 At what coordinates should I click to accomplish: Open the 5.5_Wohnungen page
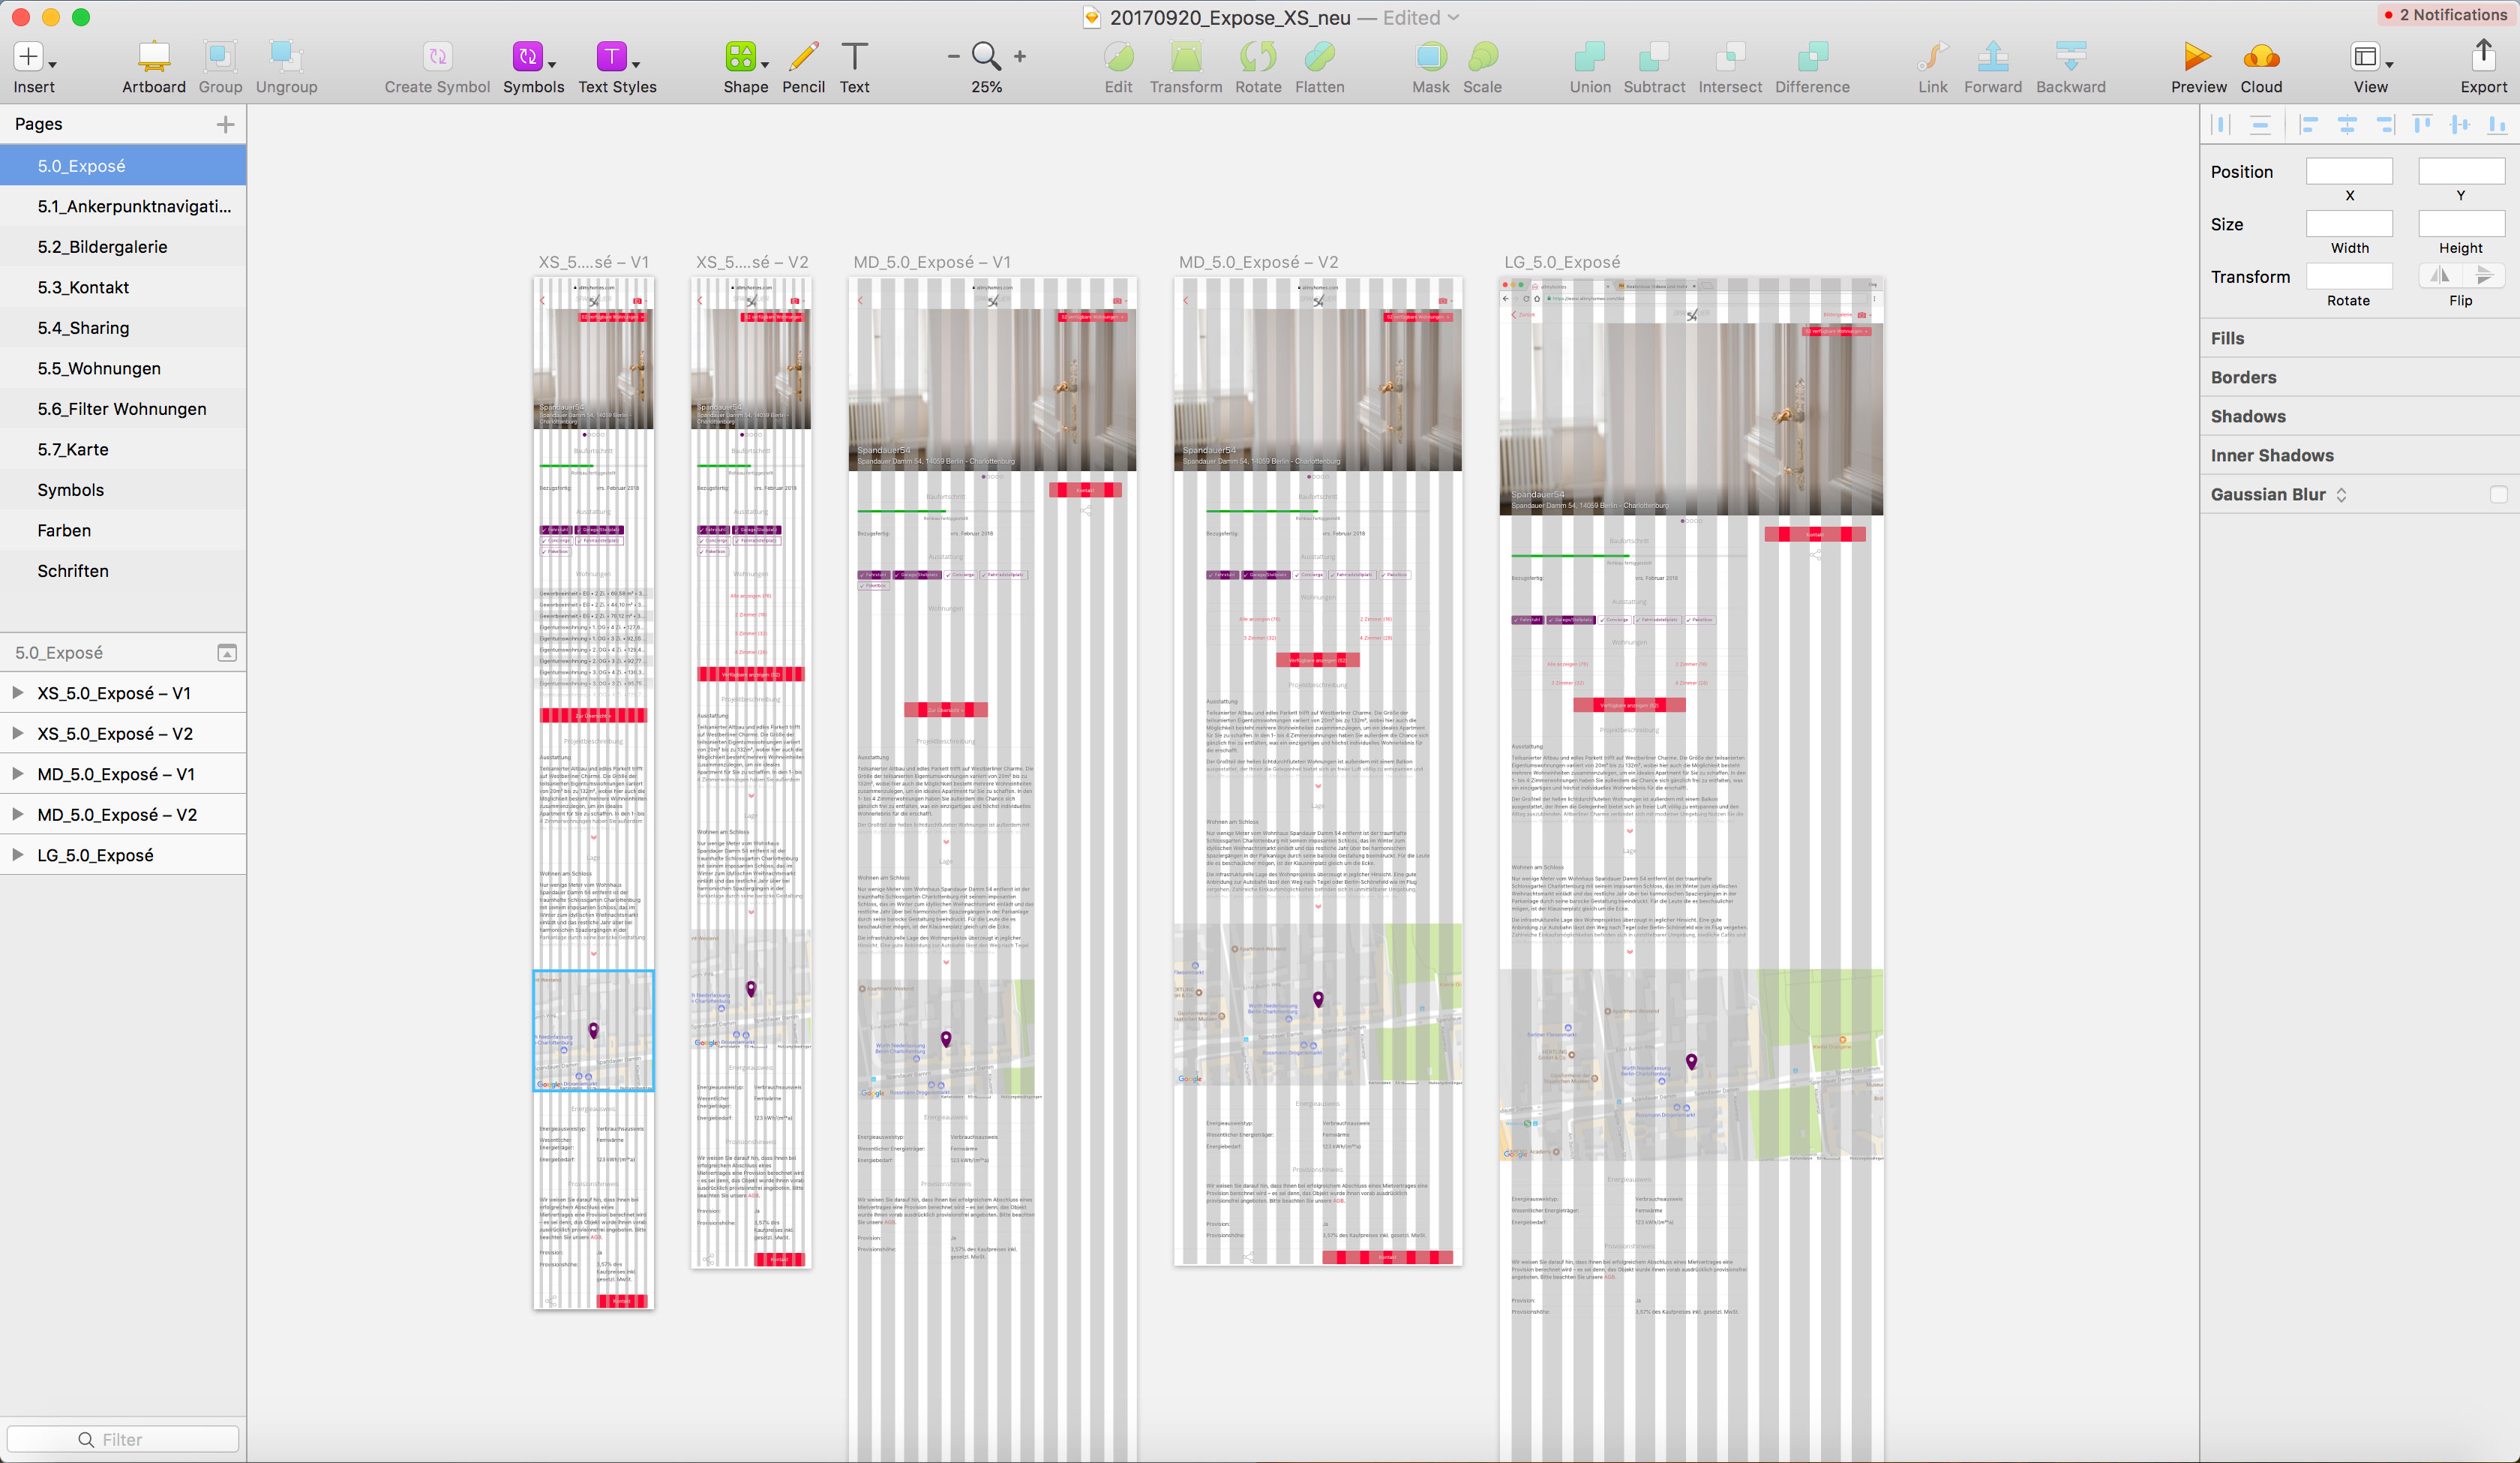click(123, 368)
